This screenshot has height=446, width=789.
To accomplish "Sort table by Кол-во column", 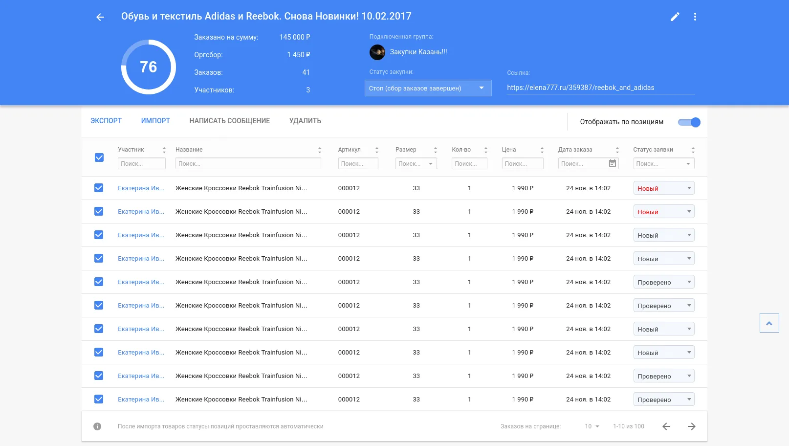I will (486, 150).
